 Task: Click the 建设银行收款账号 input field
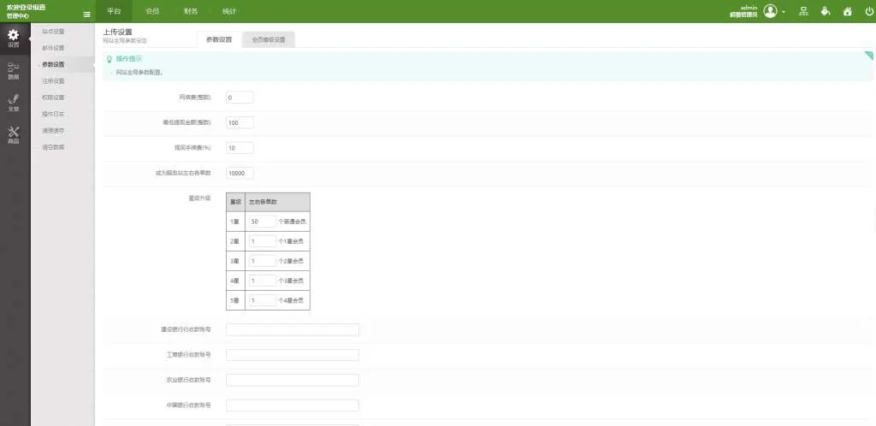tap(292, 329)
